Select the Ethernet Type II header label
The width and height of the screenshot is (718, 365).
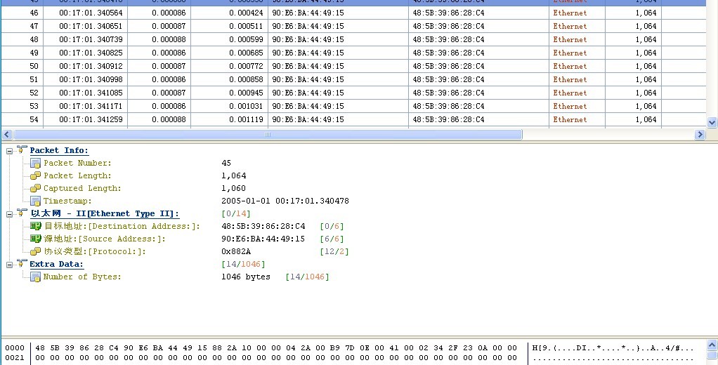[x=104, y=213]
